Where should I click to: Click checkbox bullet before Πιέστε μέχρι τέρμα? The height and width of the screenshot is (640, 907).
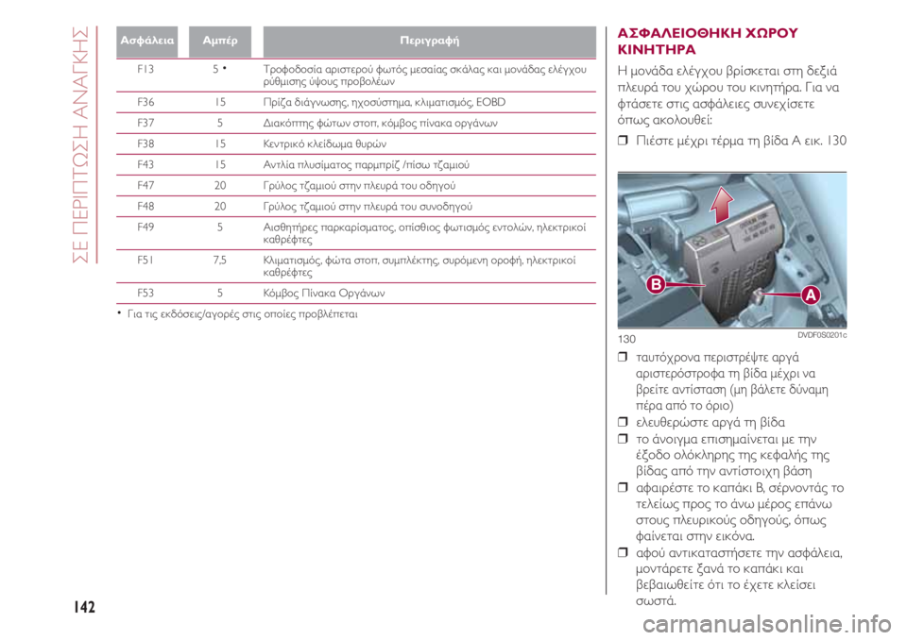pyautogui.click(x=623, y=141)
